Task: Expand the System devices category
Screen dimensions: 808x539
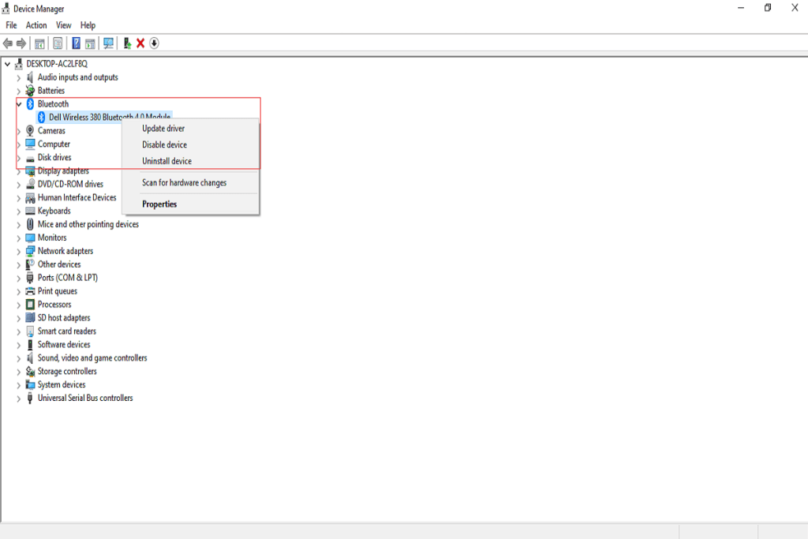Action: tap(19, 385)
